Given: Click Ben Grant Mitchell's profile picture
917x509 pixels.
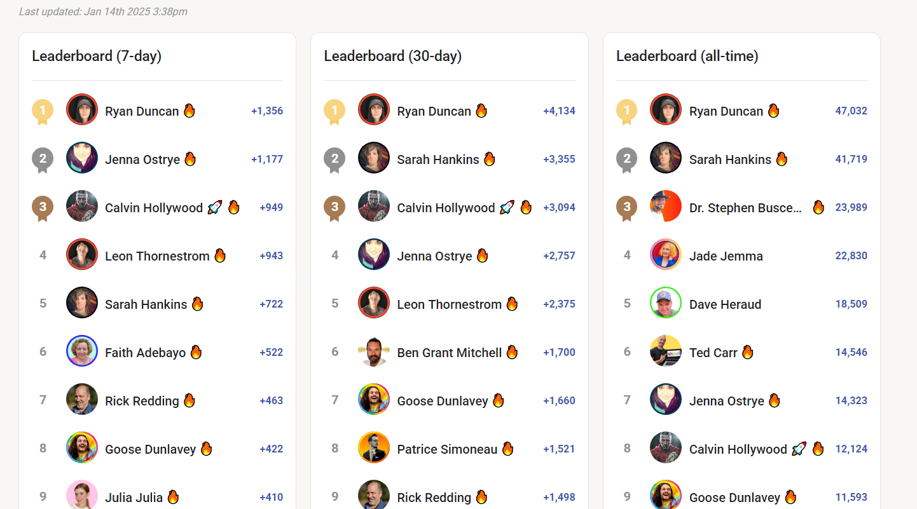Looking at the screenshot, I should coord(373,351).
